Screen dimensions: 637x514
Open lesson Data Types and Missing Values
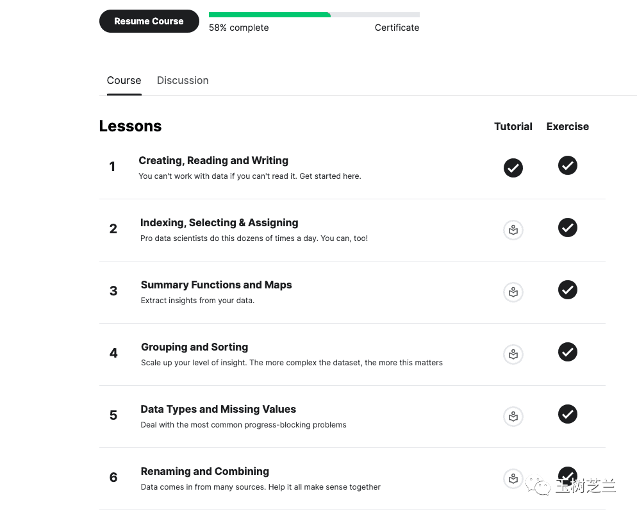point(218,410)
